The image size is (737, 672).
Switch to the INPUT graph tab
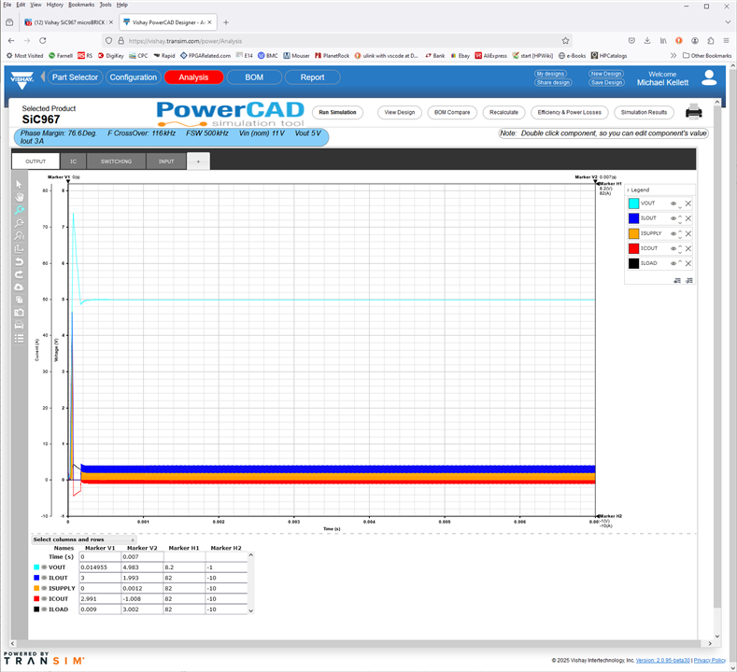[166, 161]
